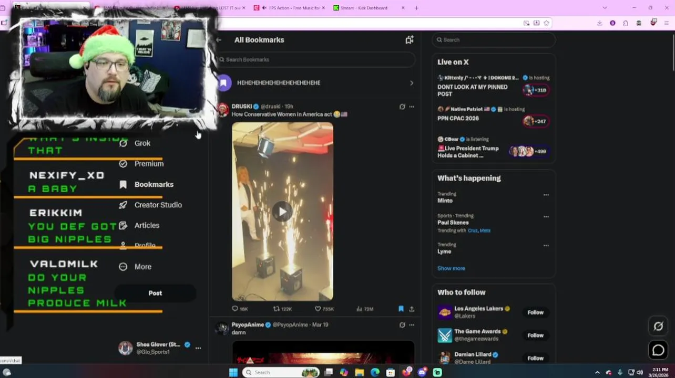Click the Search Bookmarks field
Image resolution: width=675 pixels, height=378 pixels.
pyautogui.click(x=317, y=59)
